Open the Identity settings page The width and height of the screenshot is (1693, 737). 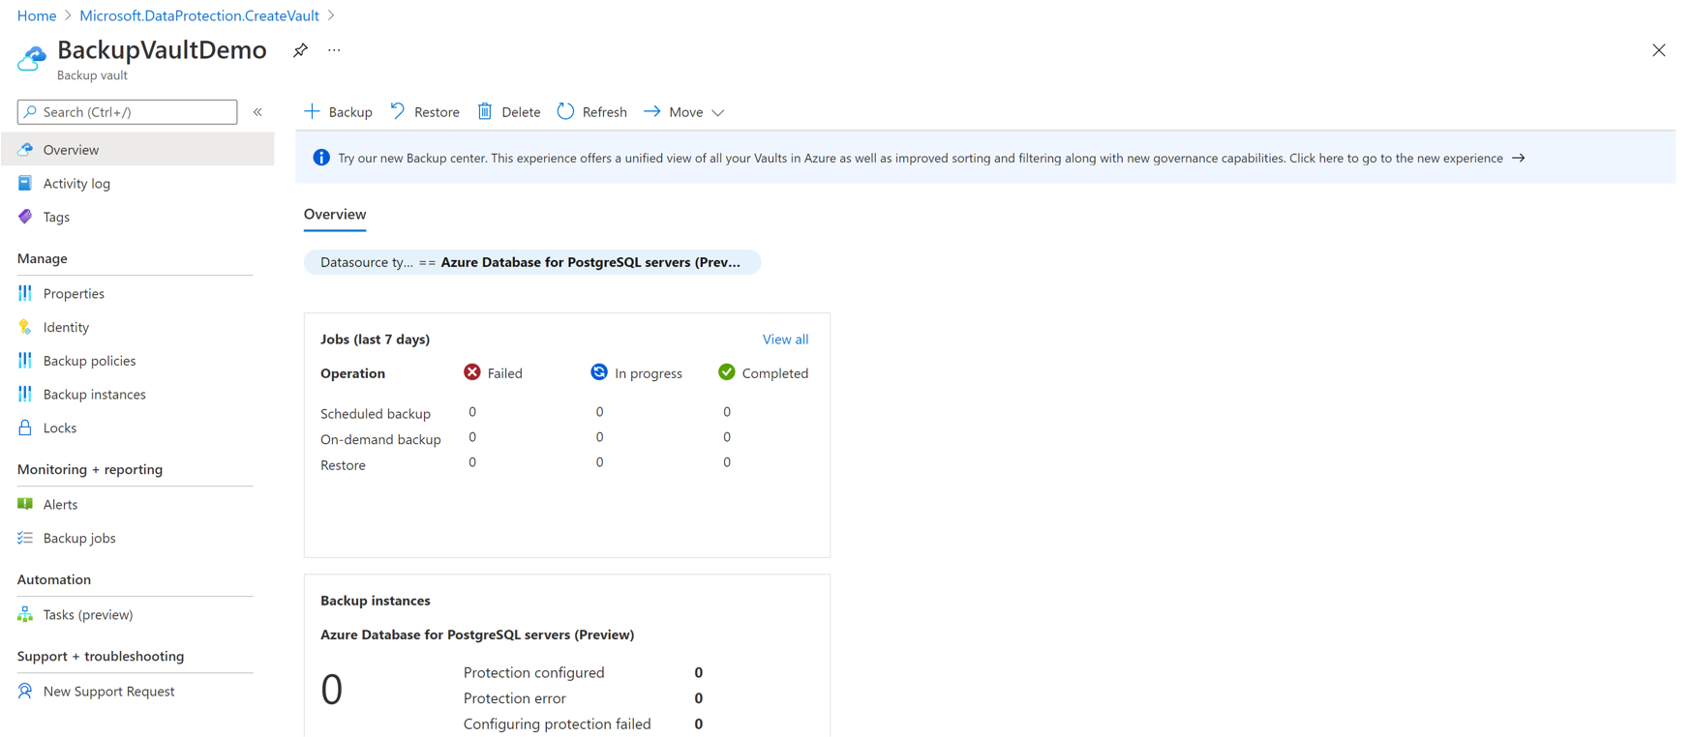(x=66, y=328)
